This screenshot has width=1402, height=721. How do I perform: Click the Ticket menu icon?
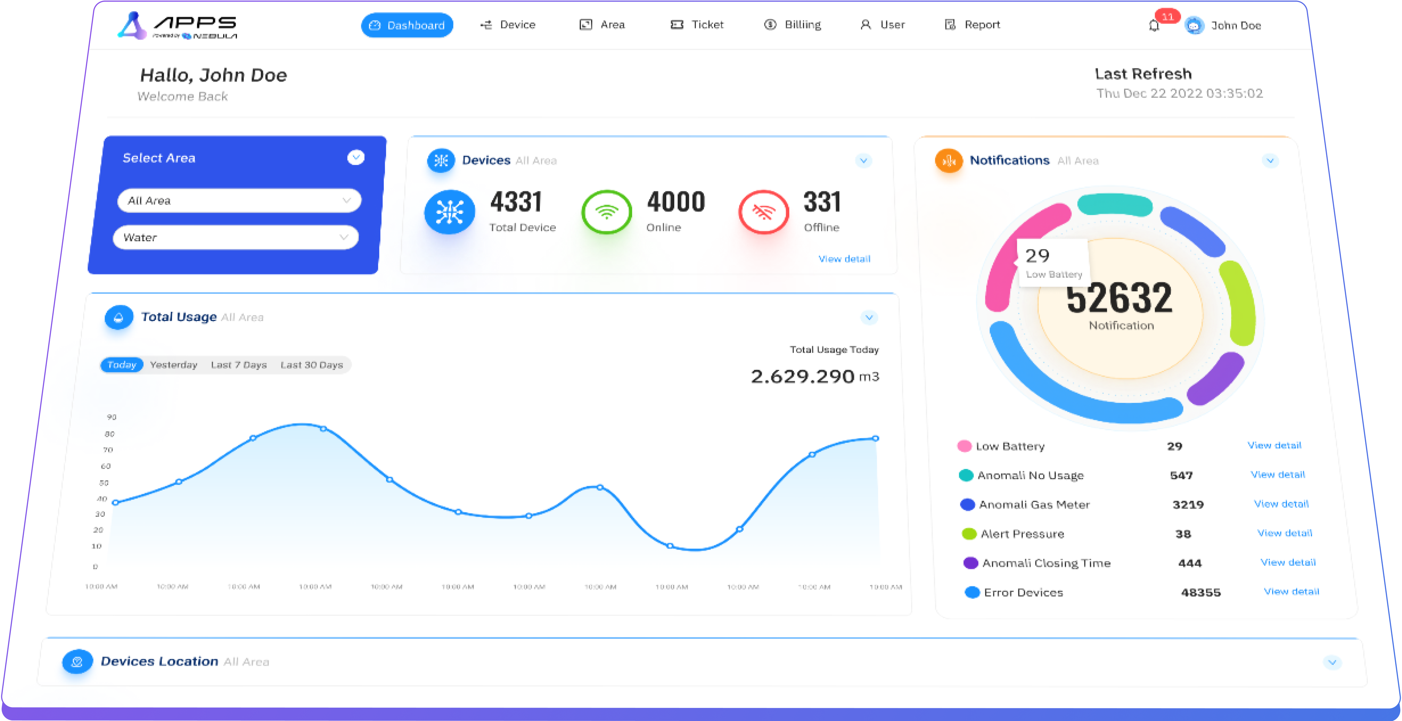677,24
